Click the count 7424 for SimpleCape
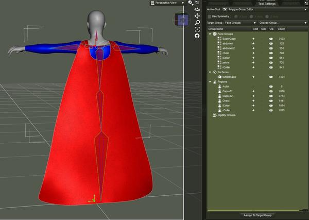 pos(281,77)
